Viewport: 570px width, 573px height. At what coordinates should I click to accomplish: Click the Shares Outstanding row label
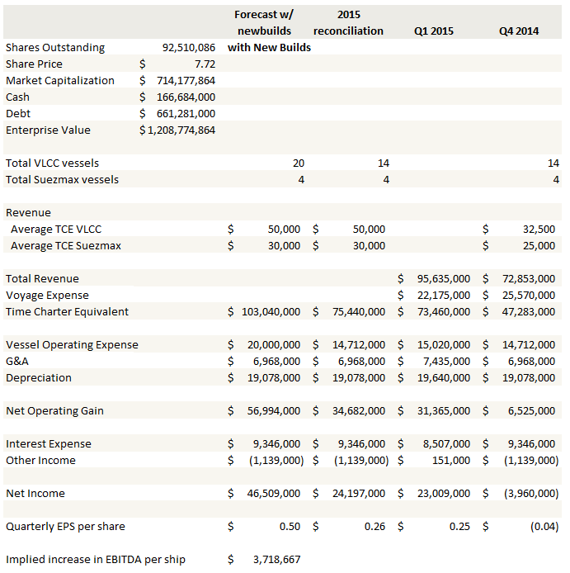pyautogui.click(x=55, y=48)
